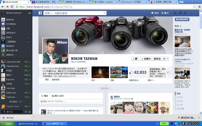The width and height of the screenshot is (202, 126).
Task: Click the address bar URL
Action: [x=45, y=7]
